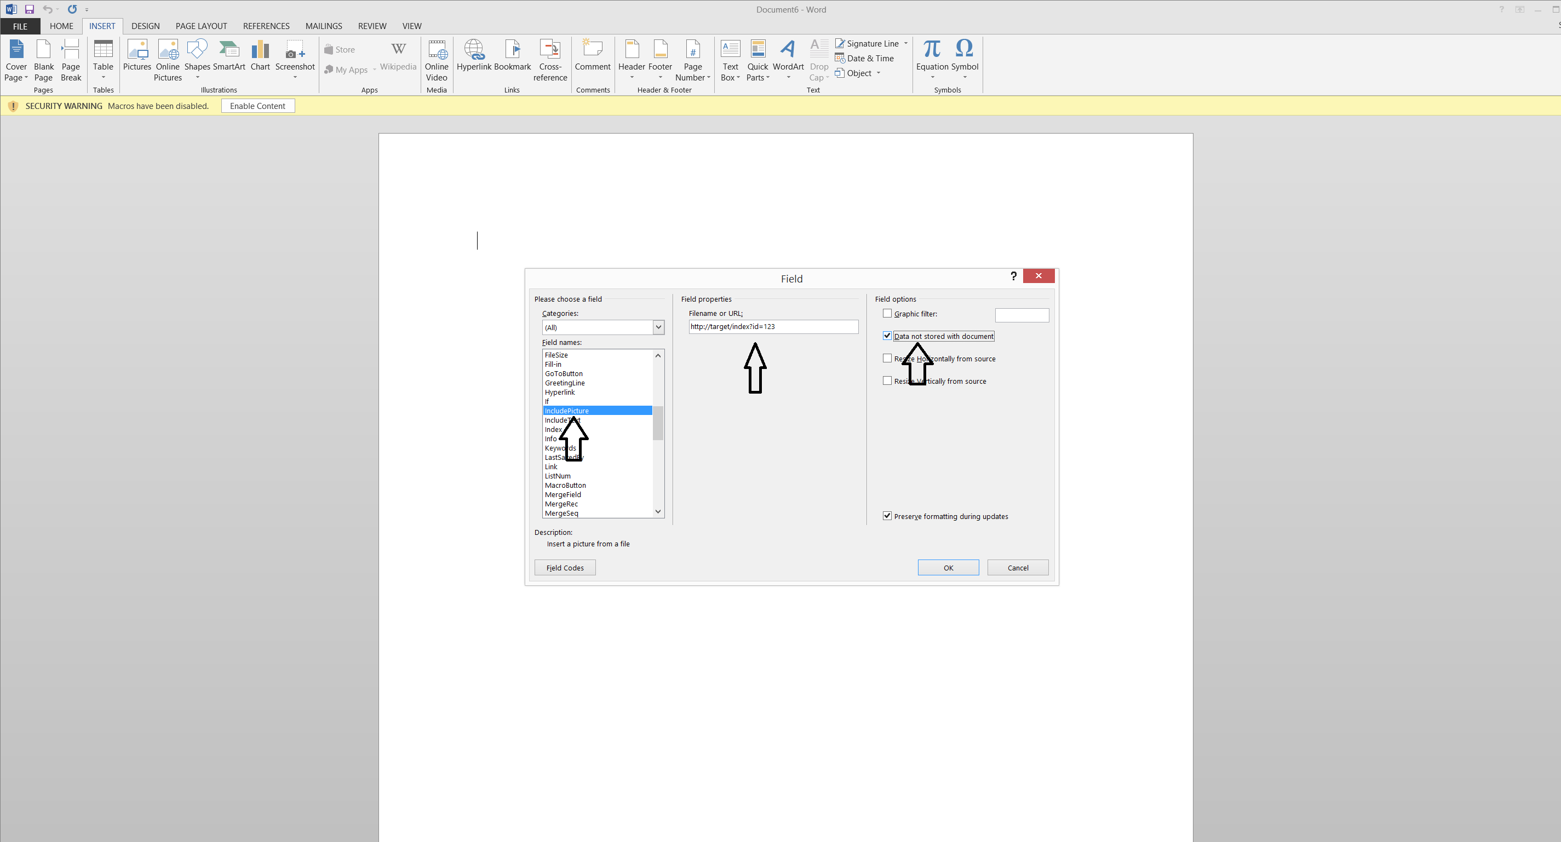1561x842 pixels.
Task: Insert a Page Break
Action: point(71,60)
